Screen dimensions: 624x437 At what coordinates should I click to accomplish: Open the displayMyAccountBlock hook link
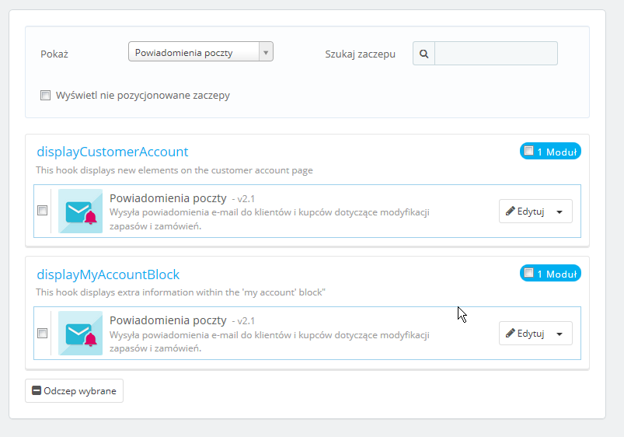pos(108,274)
